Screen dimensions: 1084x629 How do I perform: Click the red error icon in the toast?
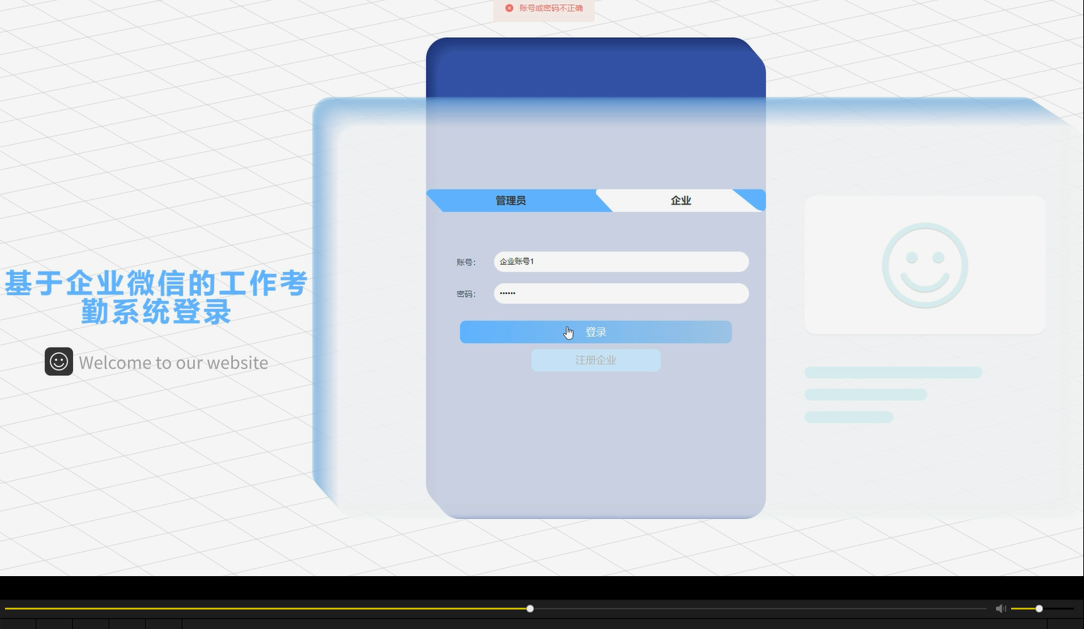pyautogui.click(x=509, y=8)
